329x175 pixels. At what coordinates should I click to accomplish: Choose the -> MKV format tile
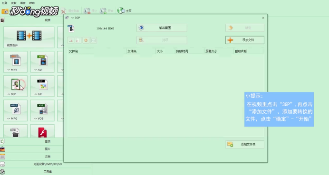click(15, 62)
